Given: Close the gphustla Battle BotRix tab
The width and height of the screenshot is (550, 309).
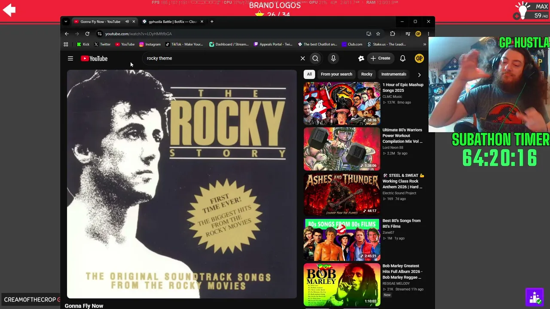Looking at the screenshot, I should [202, 21].
